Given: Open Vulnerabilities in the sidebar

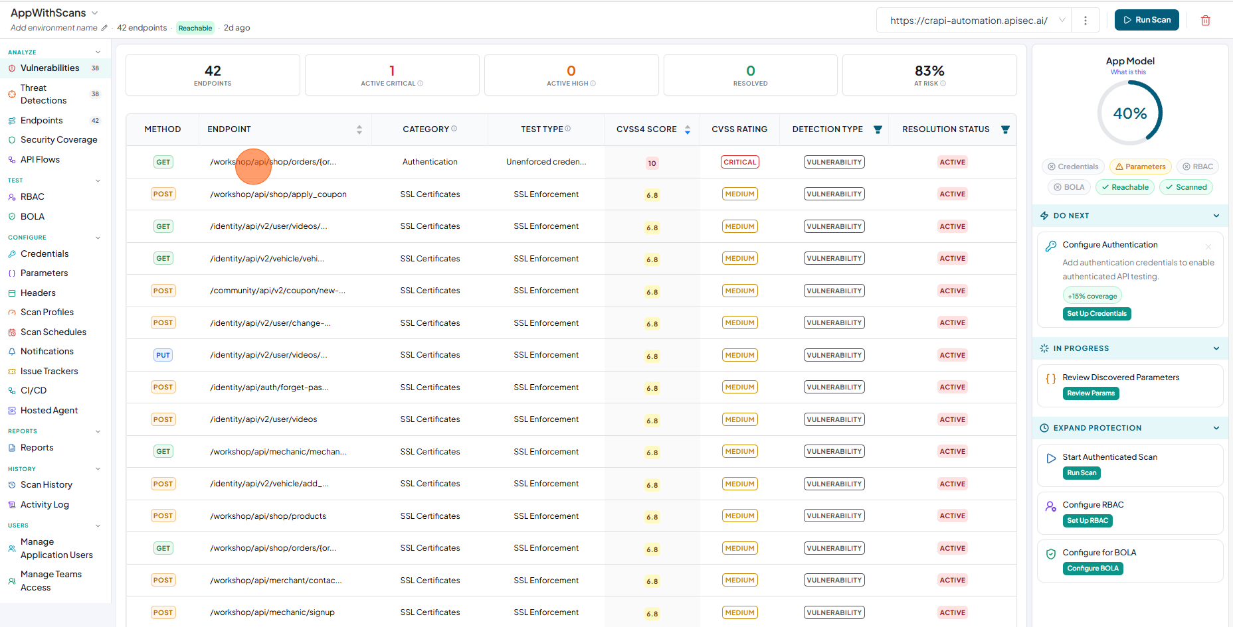Looking at the screenshot, I should (x=55, y=68).
